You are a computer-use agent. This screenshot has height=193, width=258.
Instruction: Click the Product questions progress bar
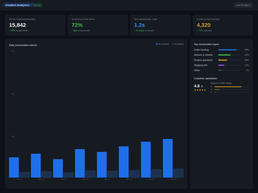click(x=229, y=60)
